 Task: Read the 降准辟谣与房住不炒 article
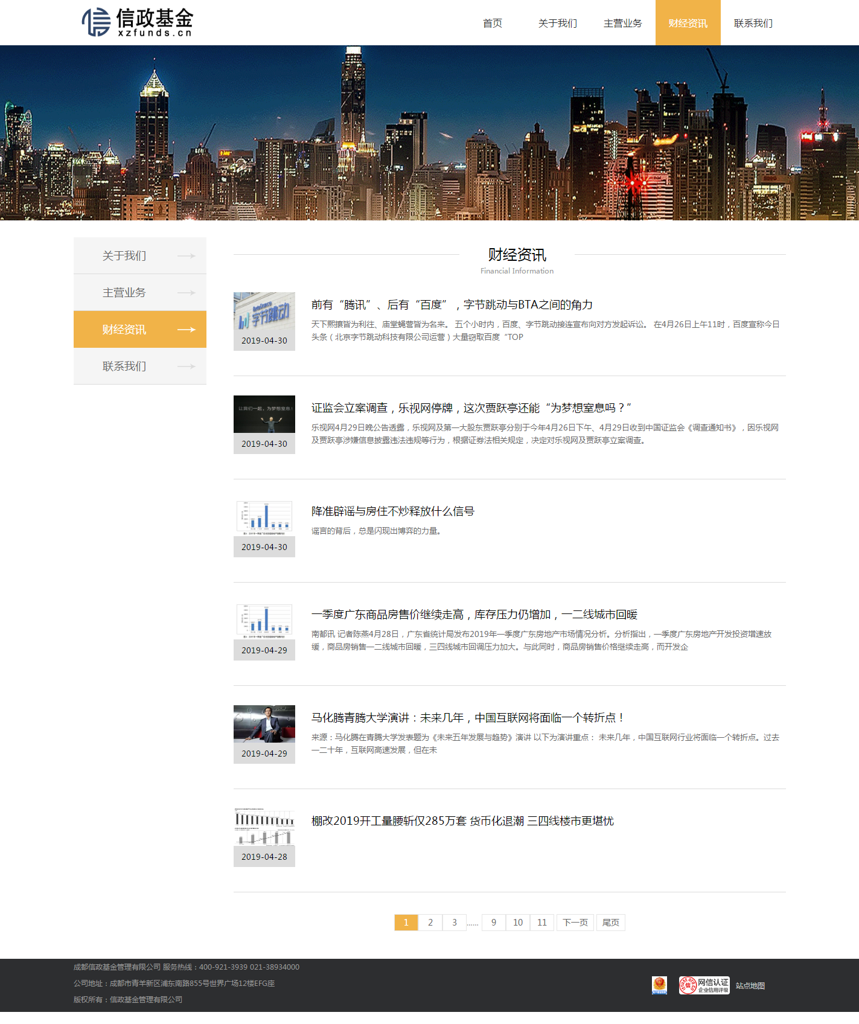click(x=392, y=511)
